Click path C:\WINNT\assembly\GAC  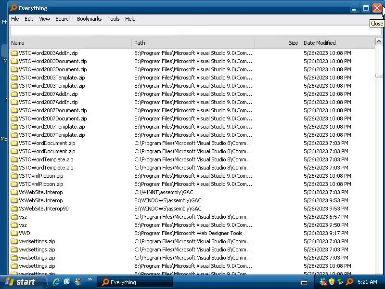coord(164,192)
